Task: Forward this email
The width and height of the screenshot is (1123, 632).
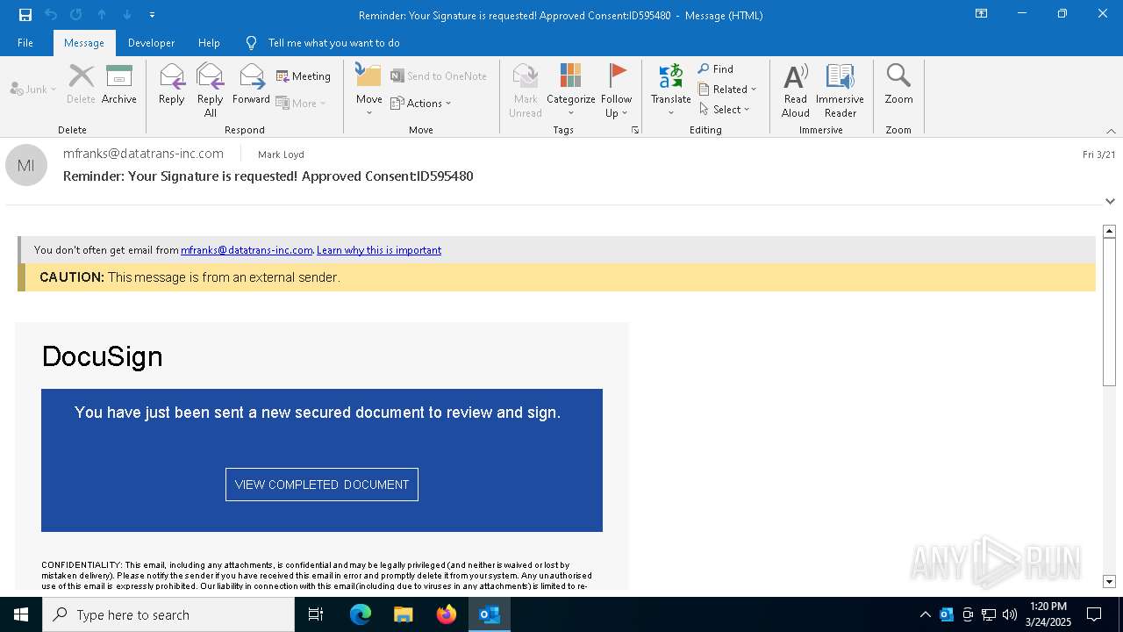Action: coord(251,84)
